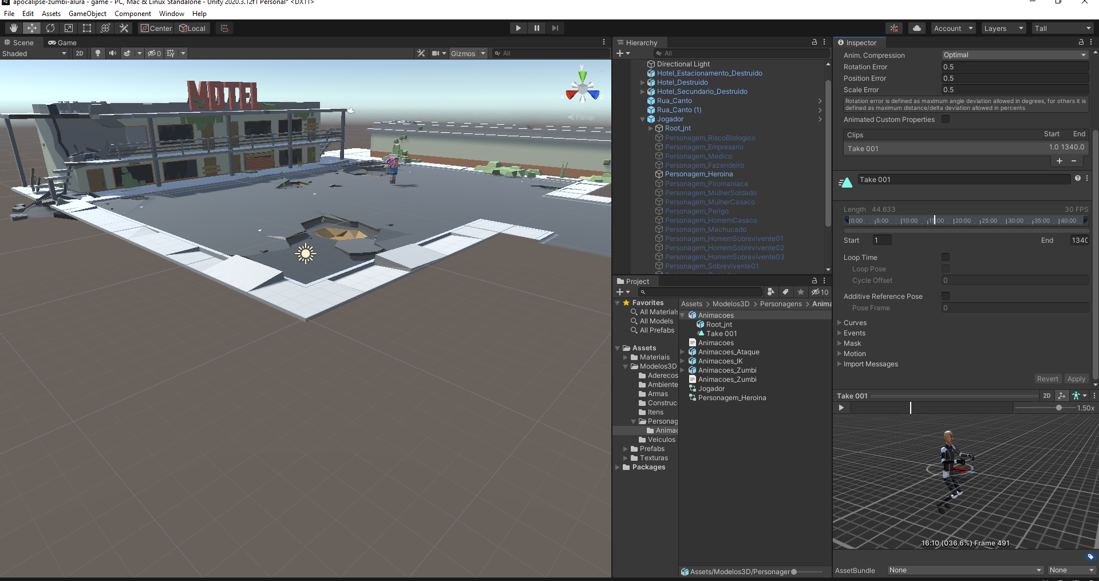The image size is (1099, 581).
Task: Select the Hand tool in toolbar
Action: (14, 28)
